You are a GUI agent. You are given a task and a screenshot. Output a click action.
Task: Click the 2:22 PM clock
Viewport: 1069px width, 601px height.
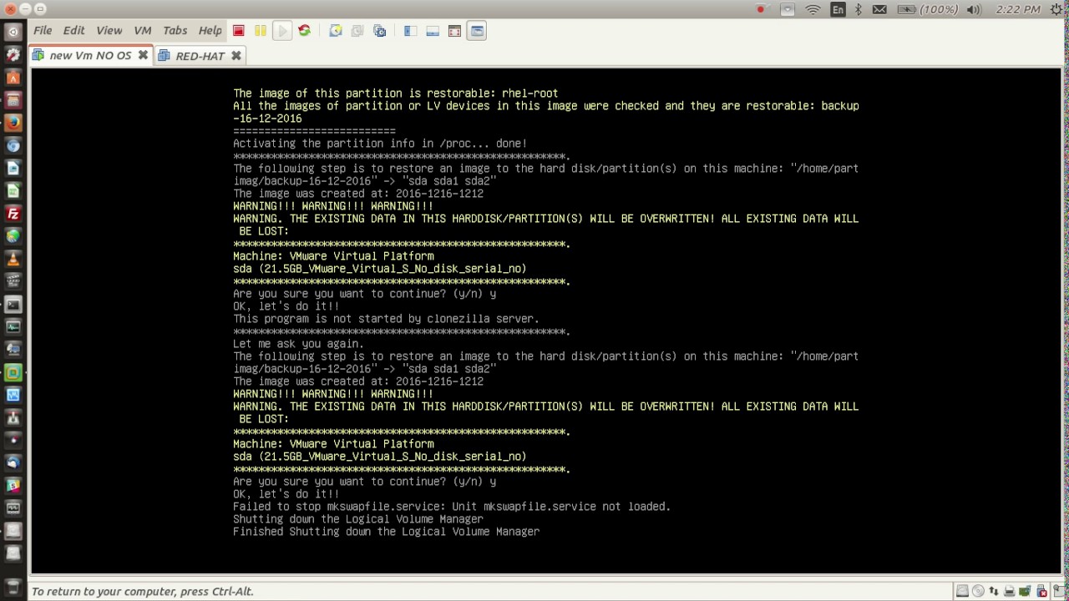pos(1018,9)
